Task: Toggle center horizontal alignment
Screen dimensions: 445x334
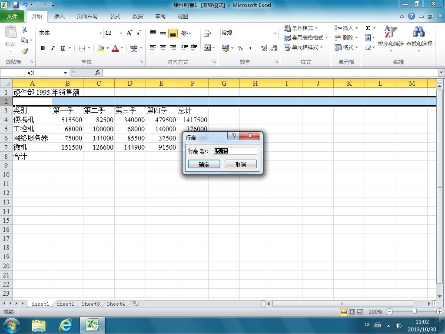Action: tap(163, 48)
